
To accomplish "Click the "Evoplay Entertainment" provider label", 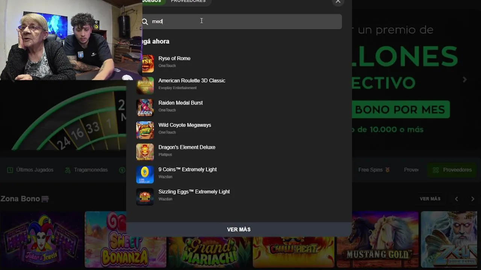I will pyautogui.click(x=177, y=88).
